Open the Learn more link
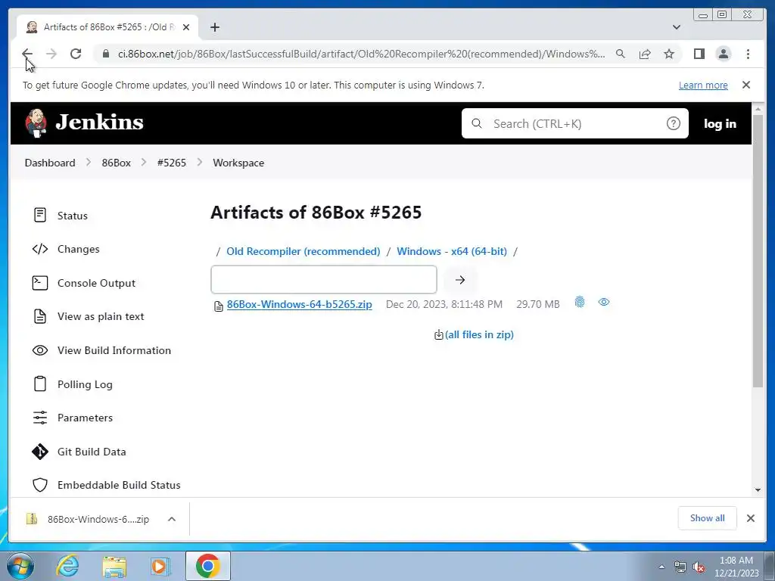 (703, 85)
